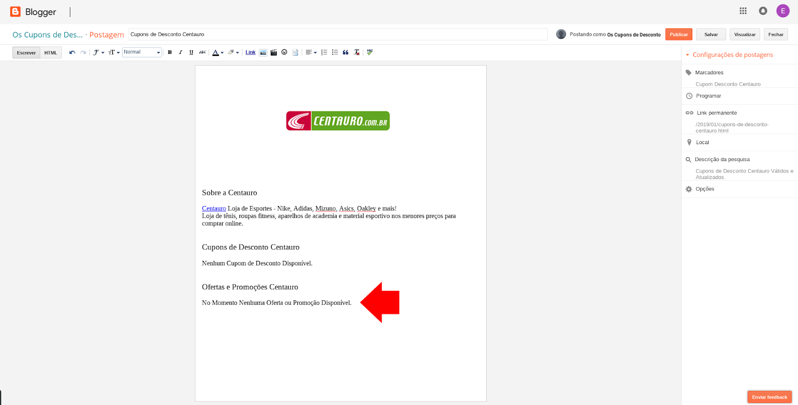Click the Ofertas e Promoções Centauro heading

coord(250,287)
